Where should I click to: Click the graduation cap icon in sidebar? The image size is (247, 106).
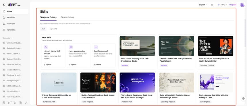click(x=15, y=103)
